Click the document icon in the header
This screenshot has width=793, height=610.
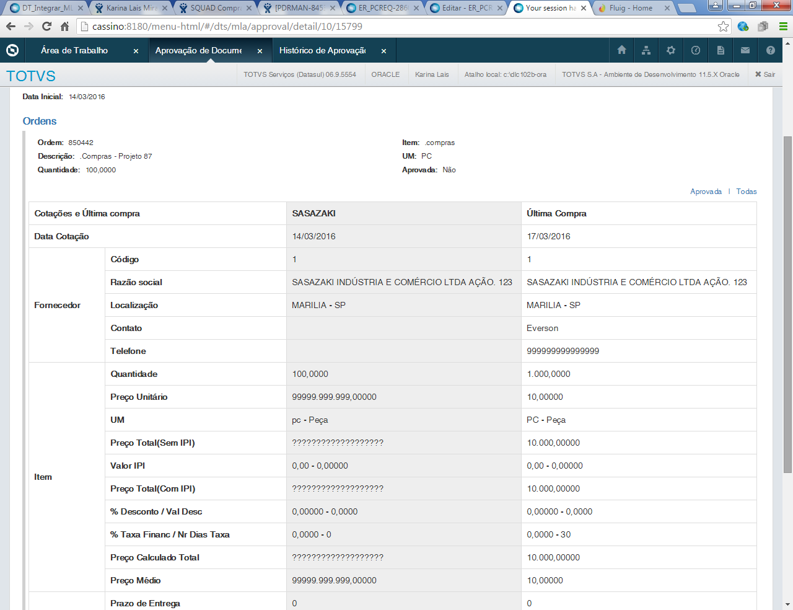(x=721, y=50)
